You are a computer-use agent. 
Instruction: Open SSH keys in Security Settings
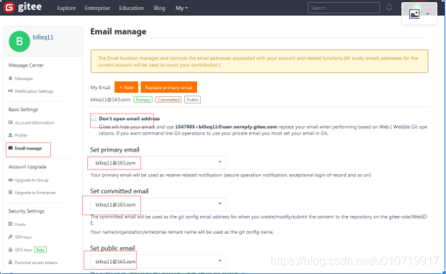[x=23, y=237]
